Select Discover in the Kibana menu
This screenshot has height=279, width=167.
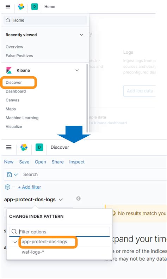(x=14, y=82)
